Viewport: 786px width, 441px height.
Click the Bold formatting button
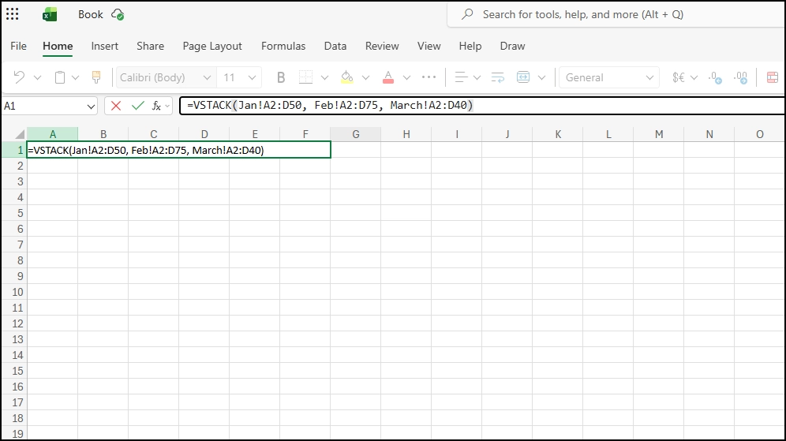[x=280, y=77]
